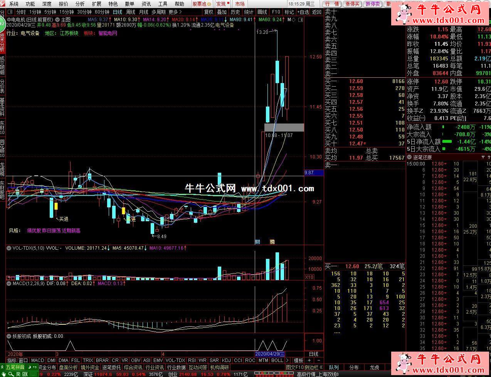Open the 画线 drawing tool
Viewport: 491px width, 377px height.
tap(262, 12)
